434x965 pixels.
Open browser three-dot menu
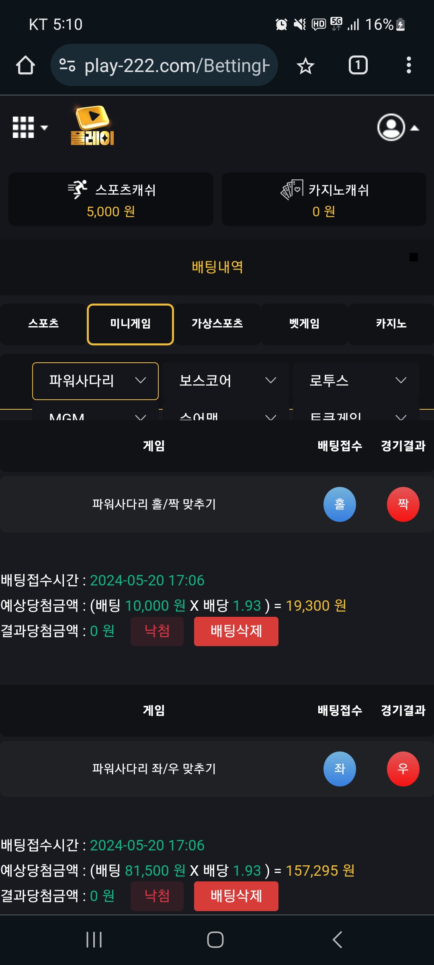409,65
